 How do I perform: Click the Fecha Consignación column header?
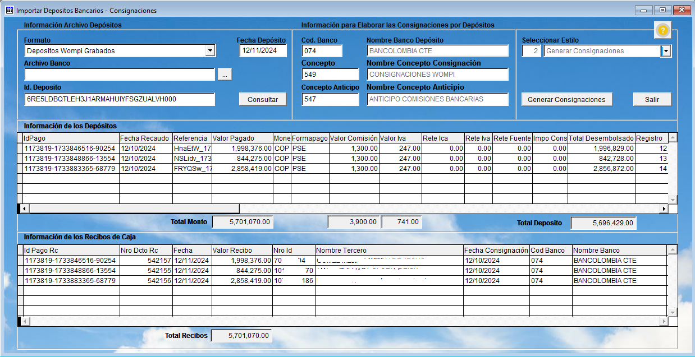pos(497,251)
